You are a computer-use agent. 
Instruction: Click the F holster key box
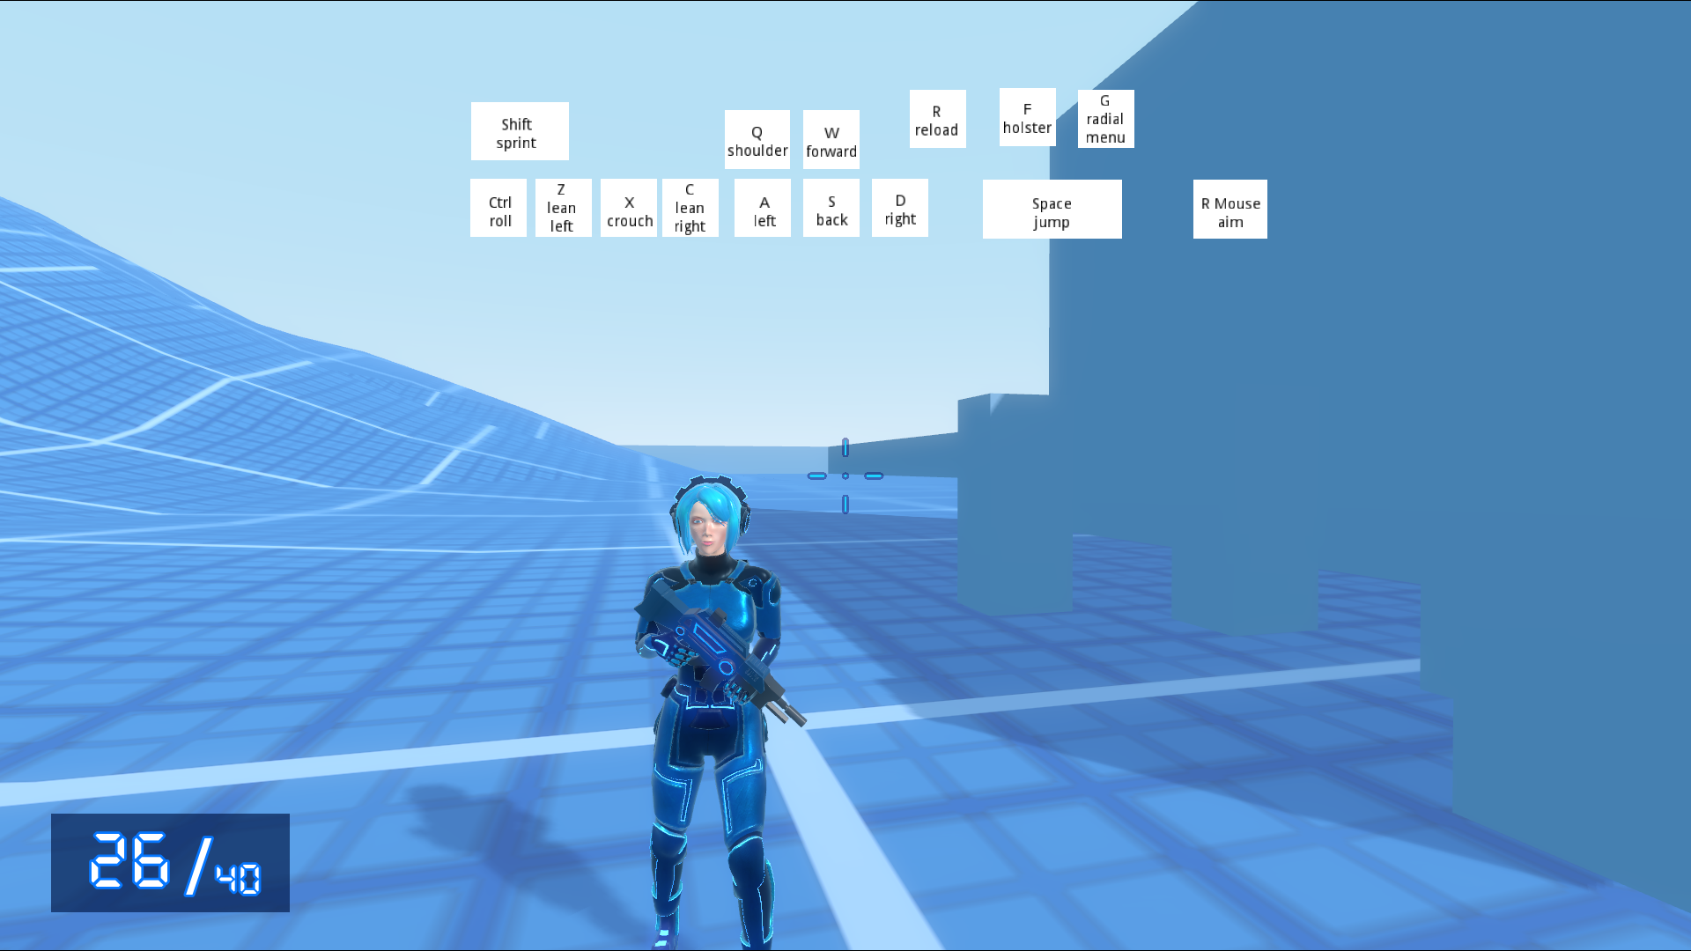1027,117
